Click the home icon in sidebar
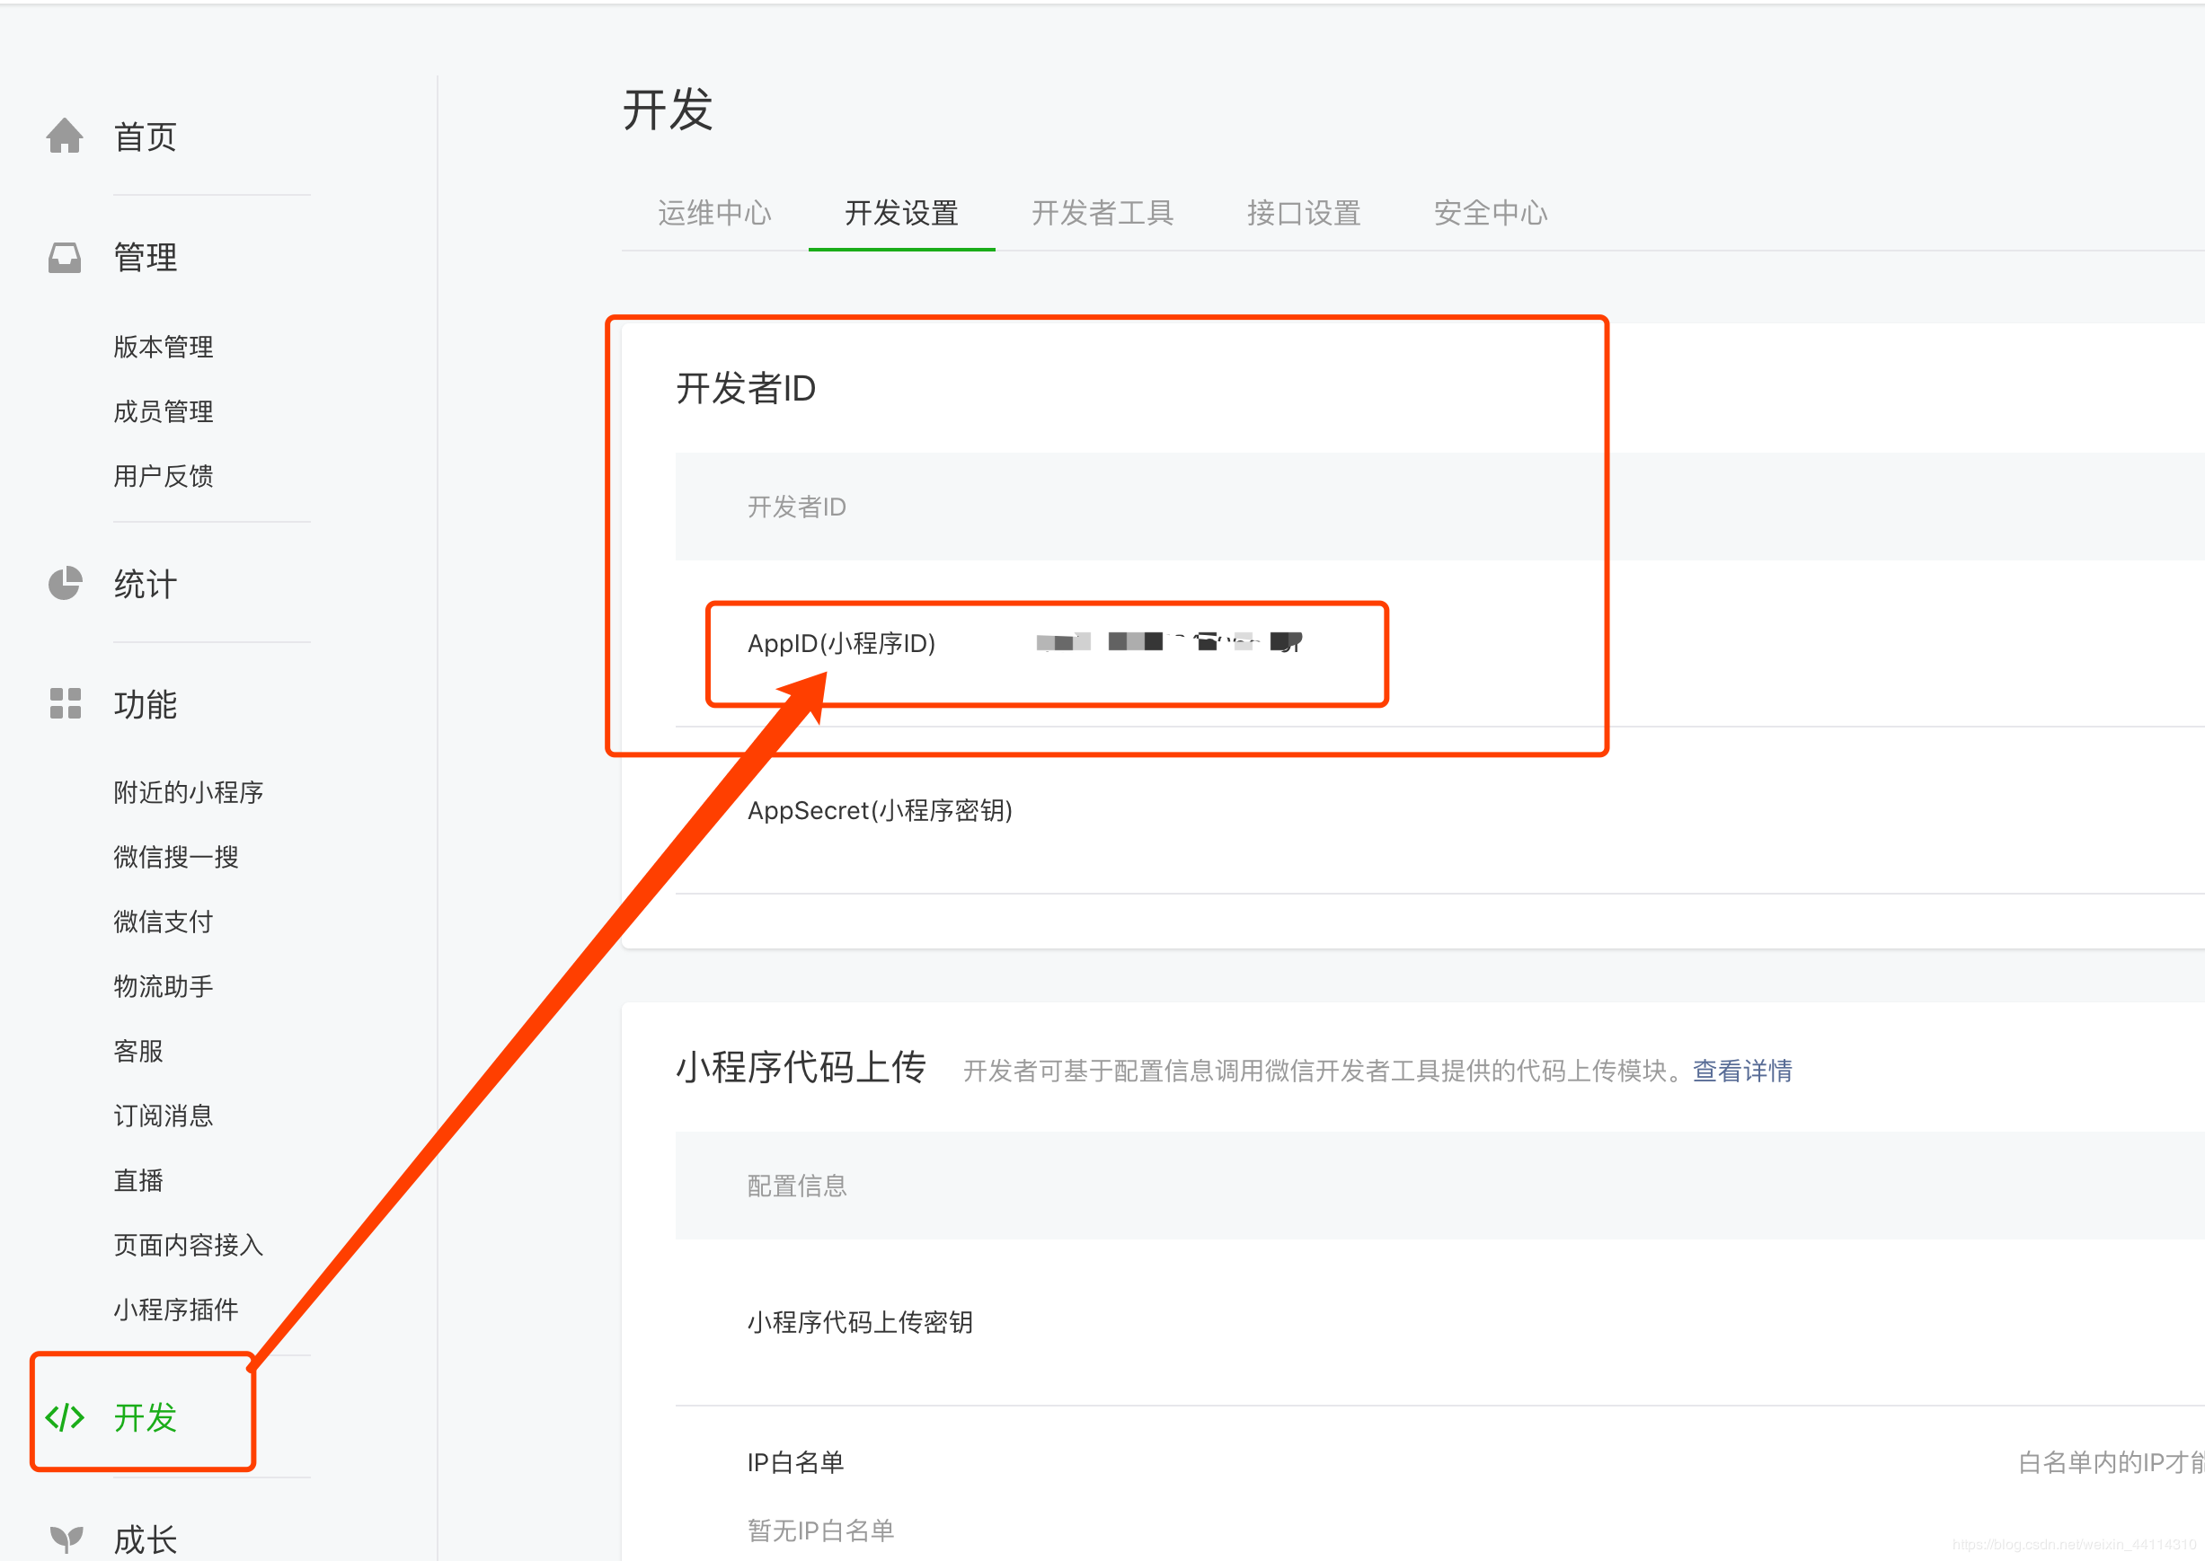This screenshot has height=1561, width=2205. (x=65, y=137)
